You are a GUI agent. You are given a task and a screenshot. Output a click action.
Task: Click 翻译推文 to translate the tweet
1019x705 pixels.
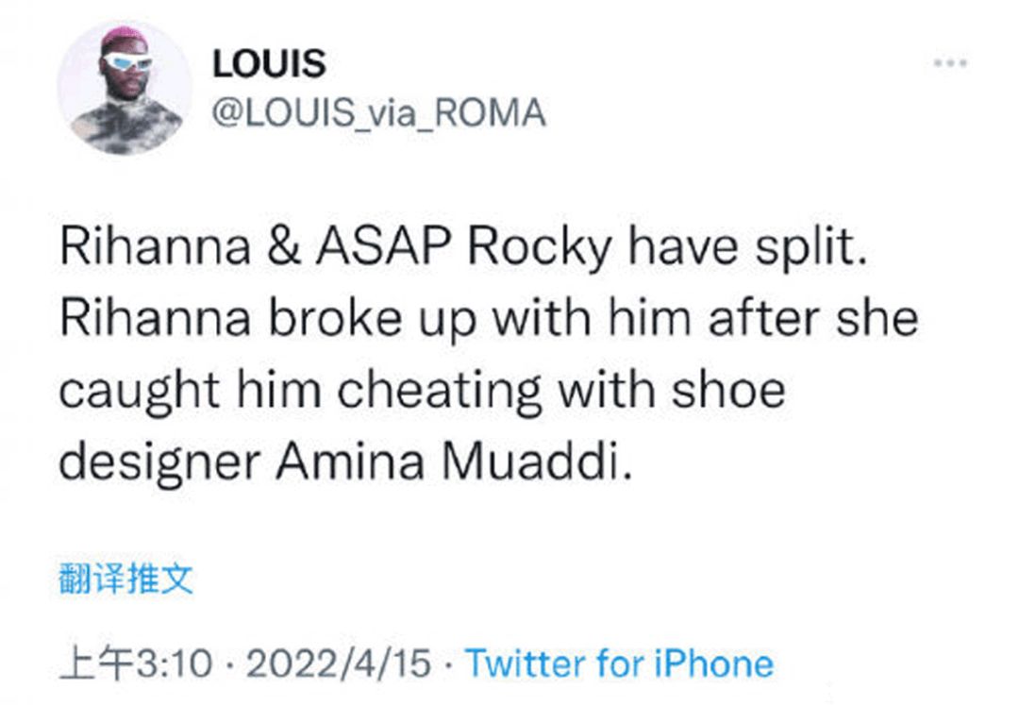coord(126,579)
